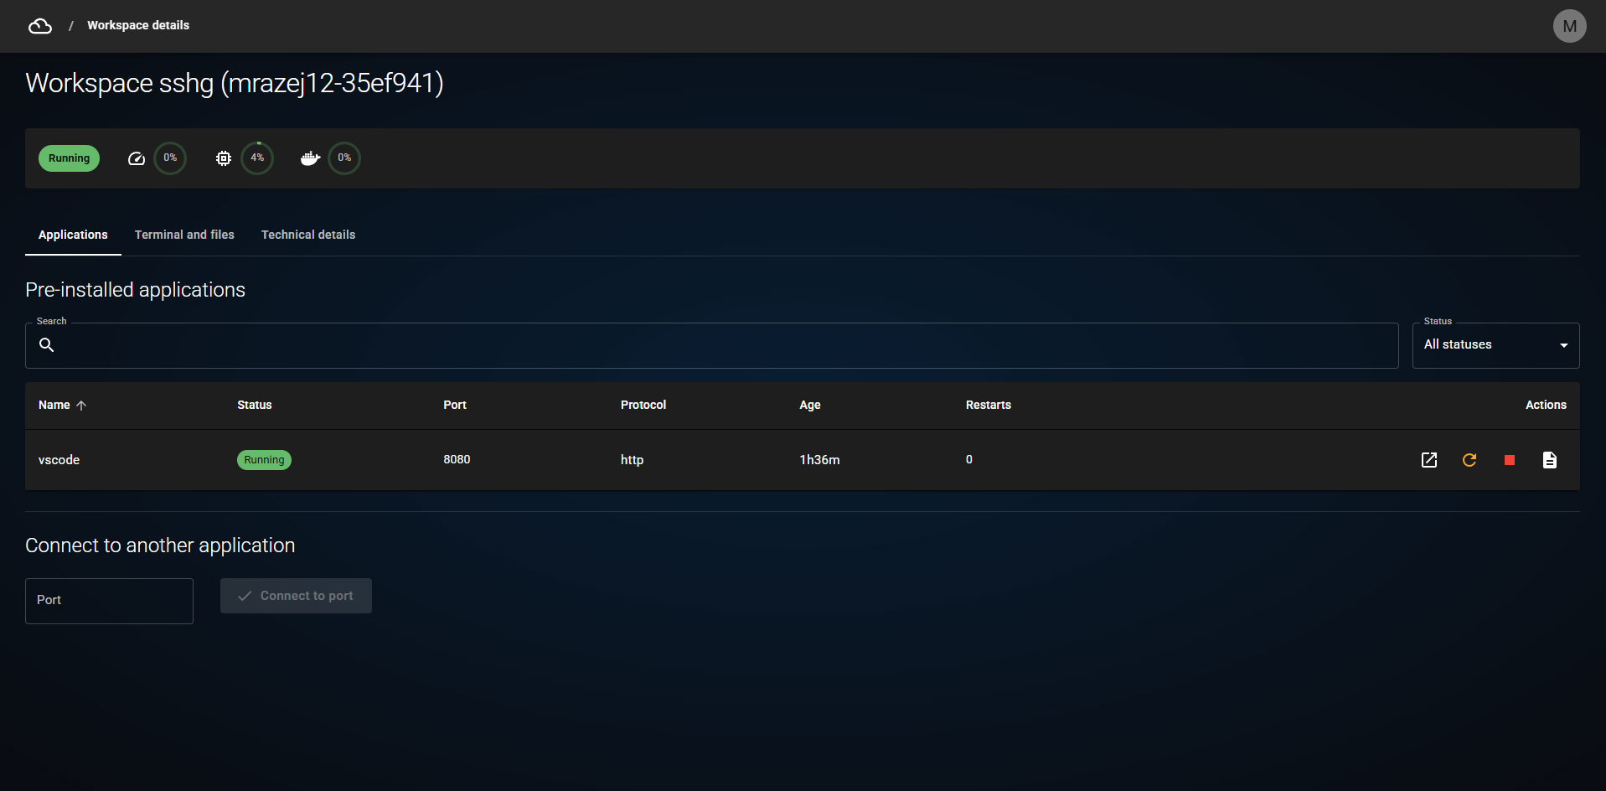Image resolution: width=1606 pixels, height=791 pixels.
Task: Click the Workspace sshg page title
Action: pos(235,83)
